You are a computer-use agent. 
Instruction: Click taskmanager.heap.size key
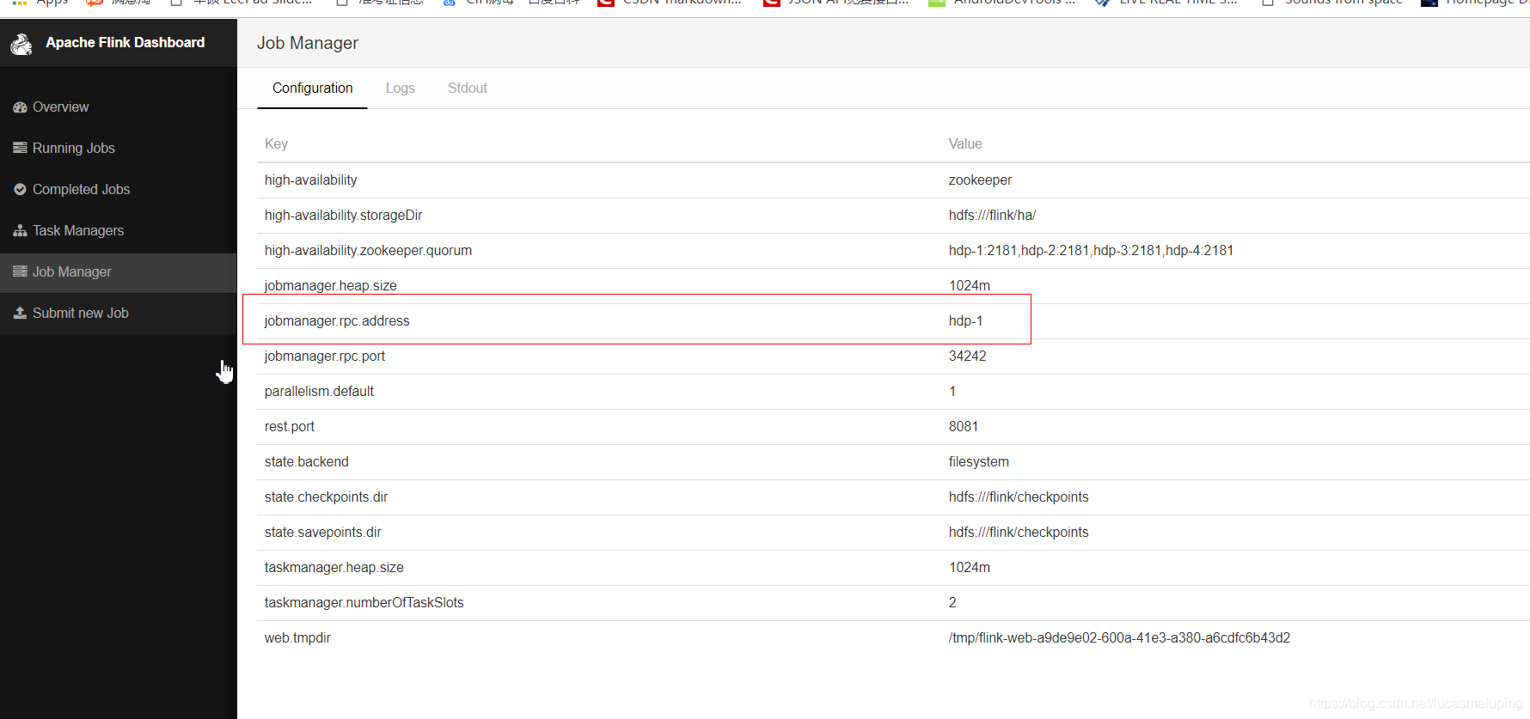334,567
